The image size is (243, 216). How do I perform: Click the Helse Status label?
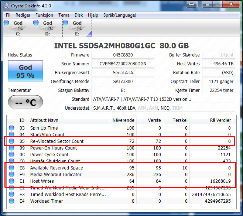point(20,55)
